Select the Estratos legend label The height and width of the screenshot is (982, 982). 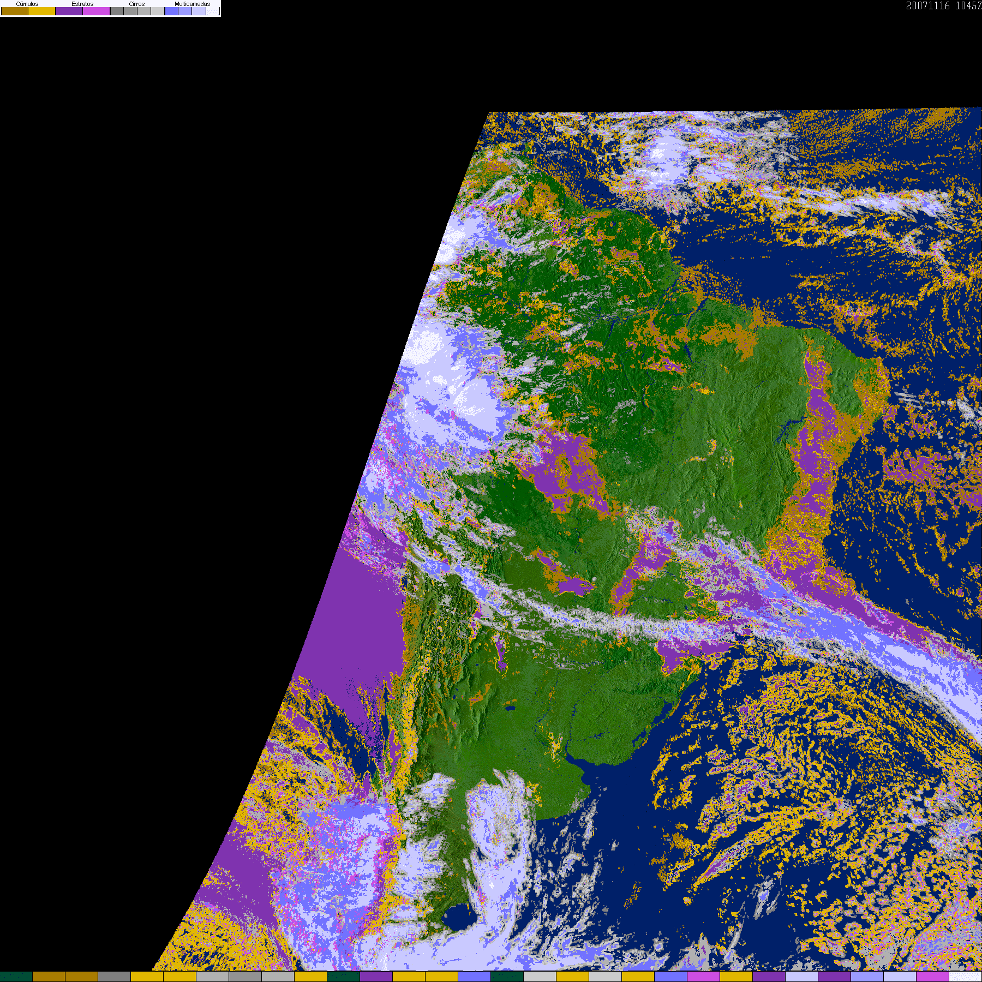(x=82, y=4)
